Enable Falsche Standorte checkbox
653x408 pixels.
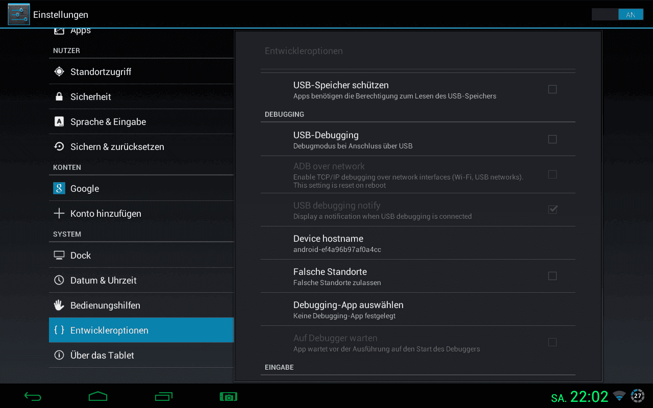[x=552, y=276]
